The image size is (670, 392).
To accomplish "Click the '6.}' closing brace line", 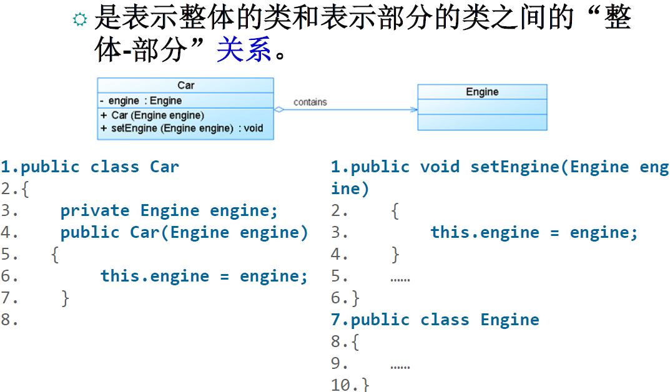I will click(x=345, y=298).
